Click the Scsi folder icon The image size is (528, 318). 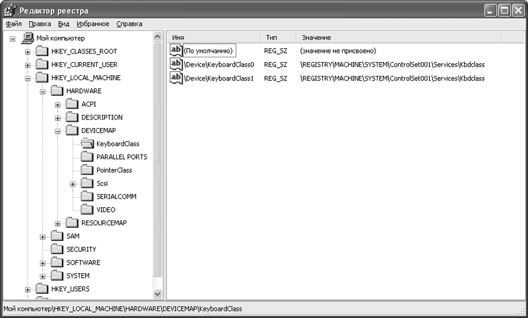[x=87, y=183]
